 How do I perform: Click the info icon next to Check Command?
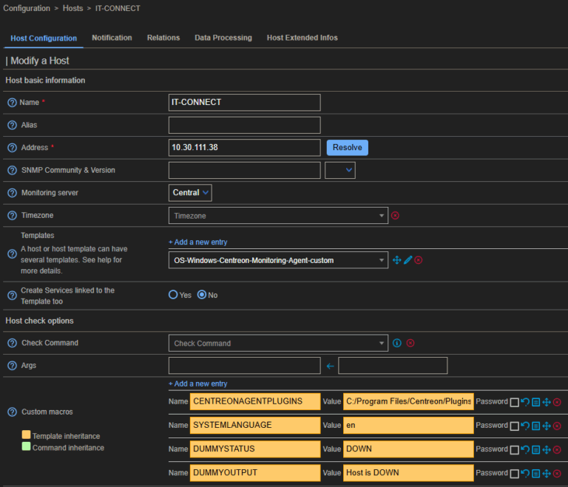tap(397, 343)
